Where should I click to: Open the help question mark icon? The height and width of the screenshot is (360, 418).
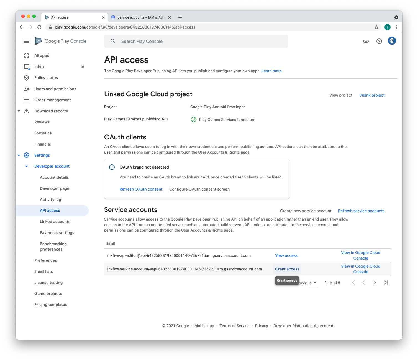point(379,41)
